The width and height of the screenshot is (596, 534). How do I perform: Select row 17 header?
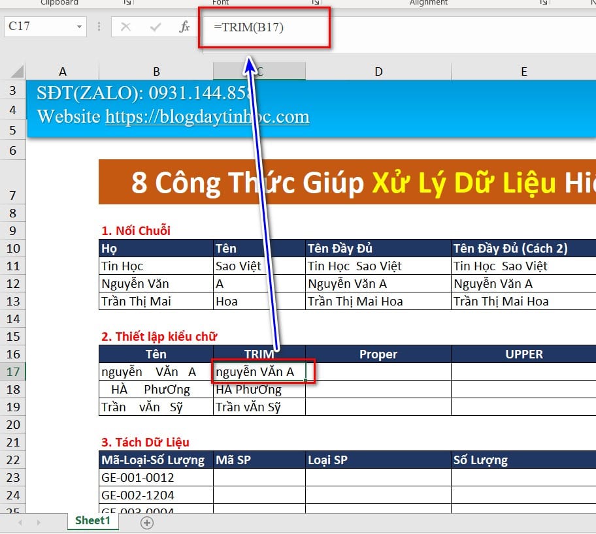[x=13, y=371]
